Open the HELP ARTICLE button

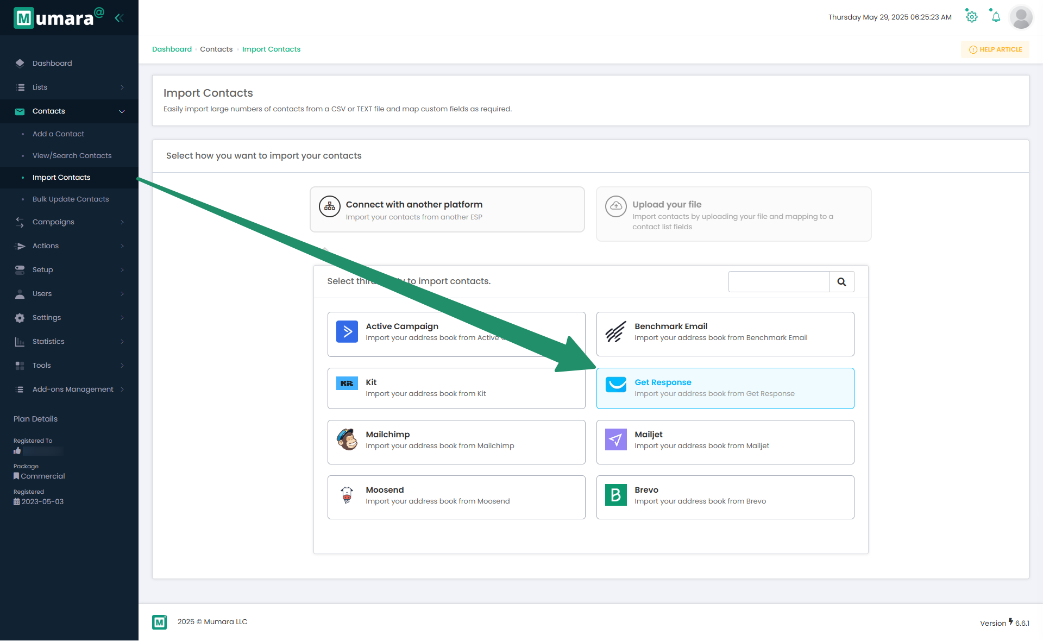pos(995,49)
